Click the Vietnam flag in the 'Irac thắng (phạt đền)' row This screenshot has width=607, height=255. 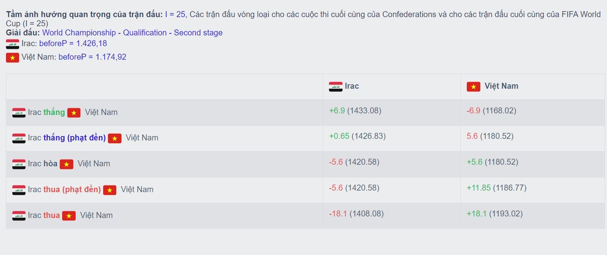tap(115, 138)
